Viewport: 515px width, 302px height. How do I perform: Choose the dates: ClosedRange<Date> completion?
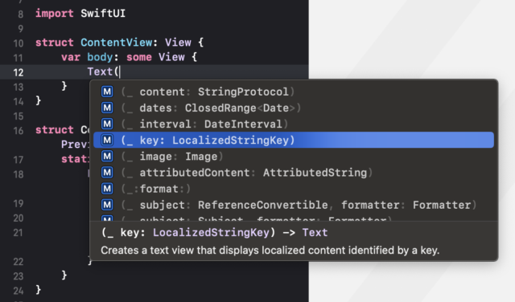click(x=294, y=108)
